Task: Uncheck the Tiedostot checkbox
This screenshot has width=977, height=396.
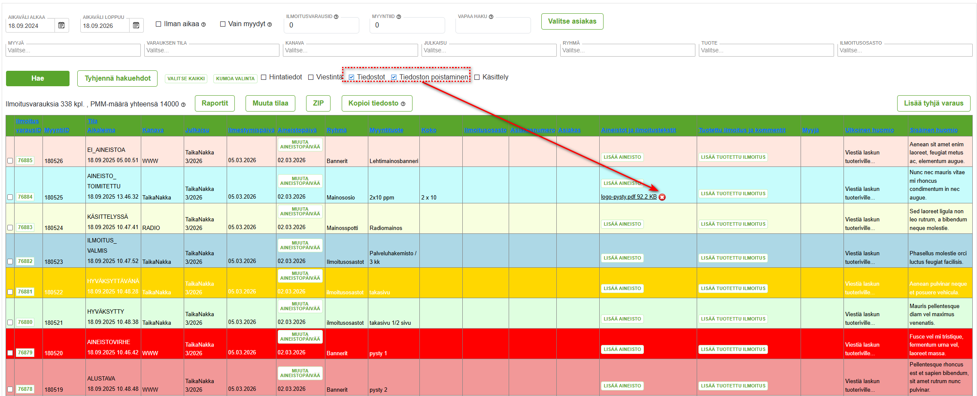Action: [x=352, y=77]
